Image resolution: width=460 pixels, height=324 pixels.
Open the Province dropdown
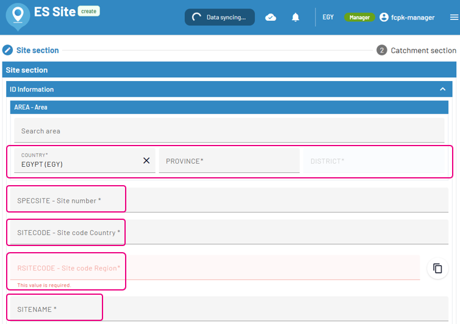tap(229, 161)
